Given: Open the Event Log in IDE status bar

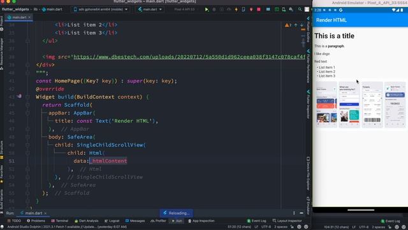Looking at the screenshot, I should tap(256, 221).
